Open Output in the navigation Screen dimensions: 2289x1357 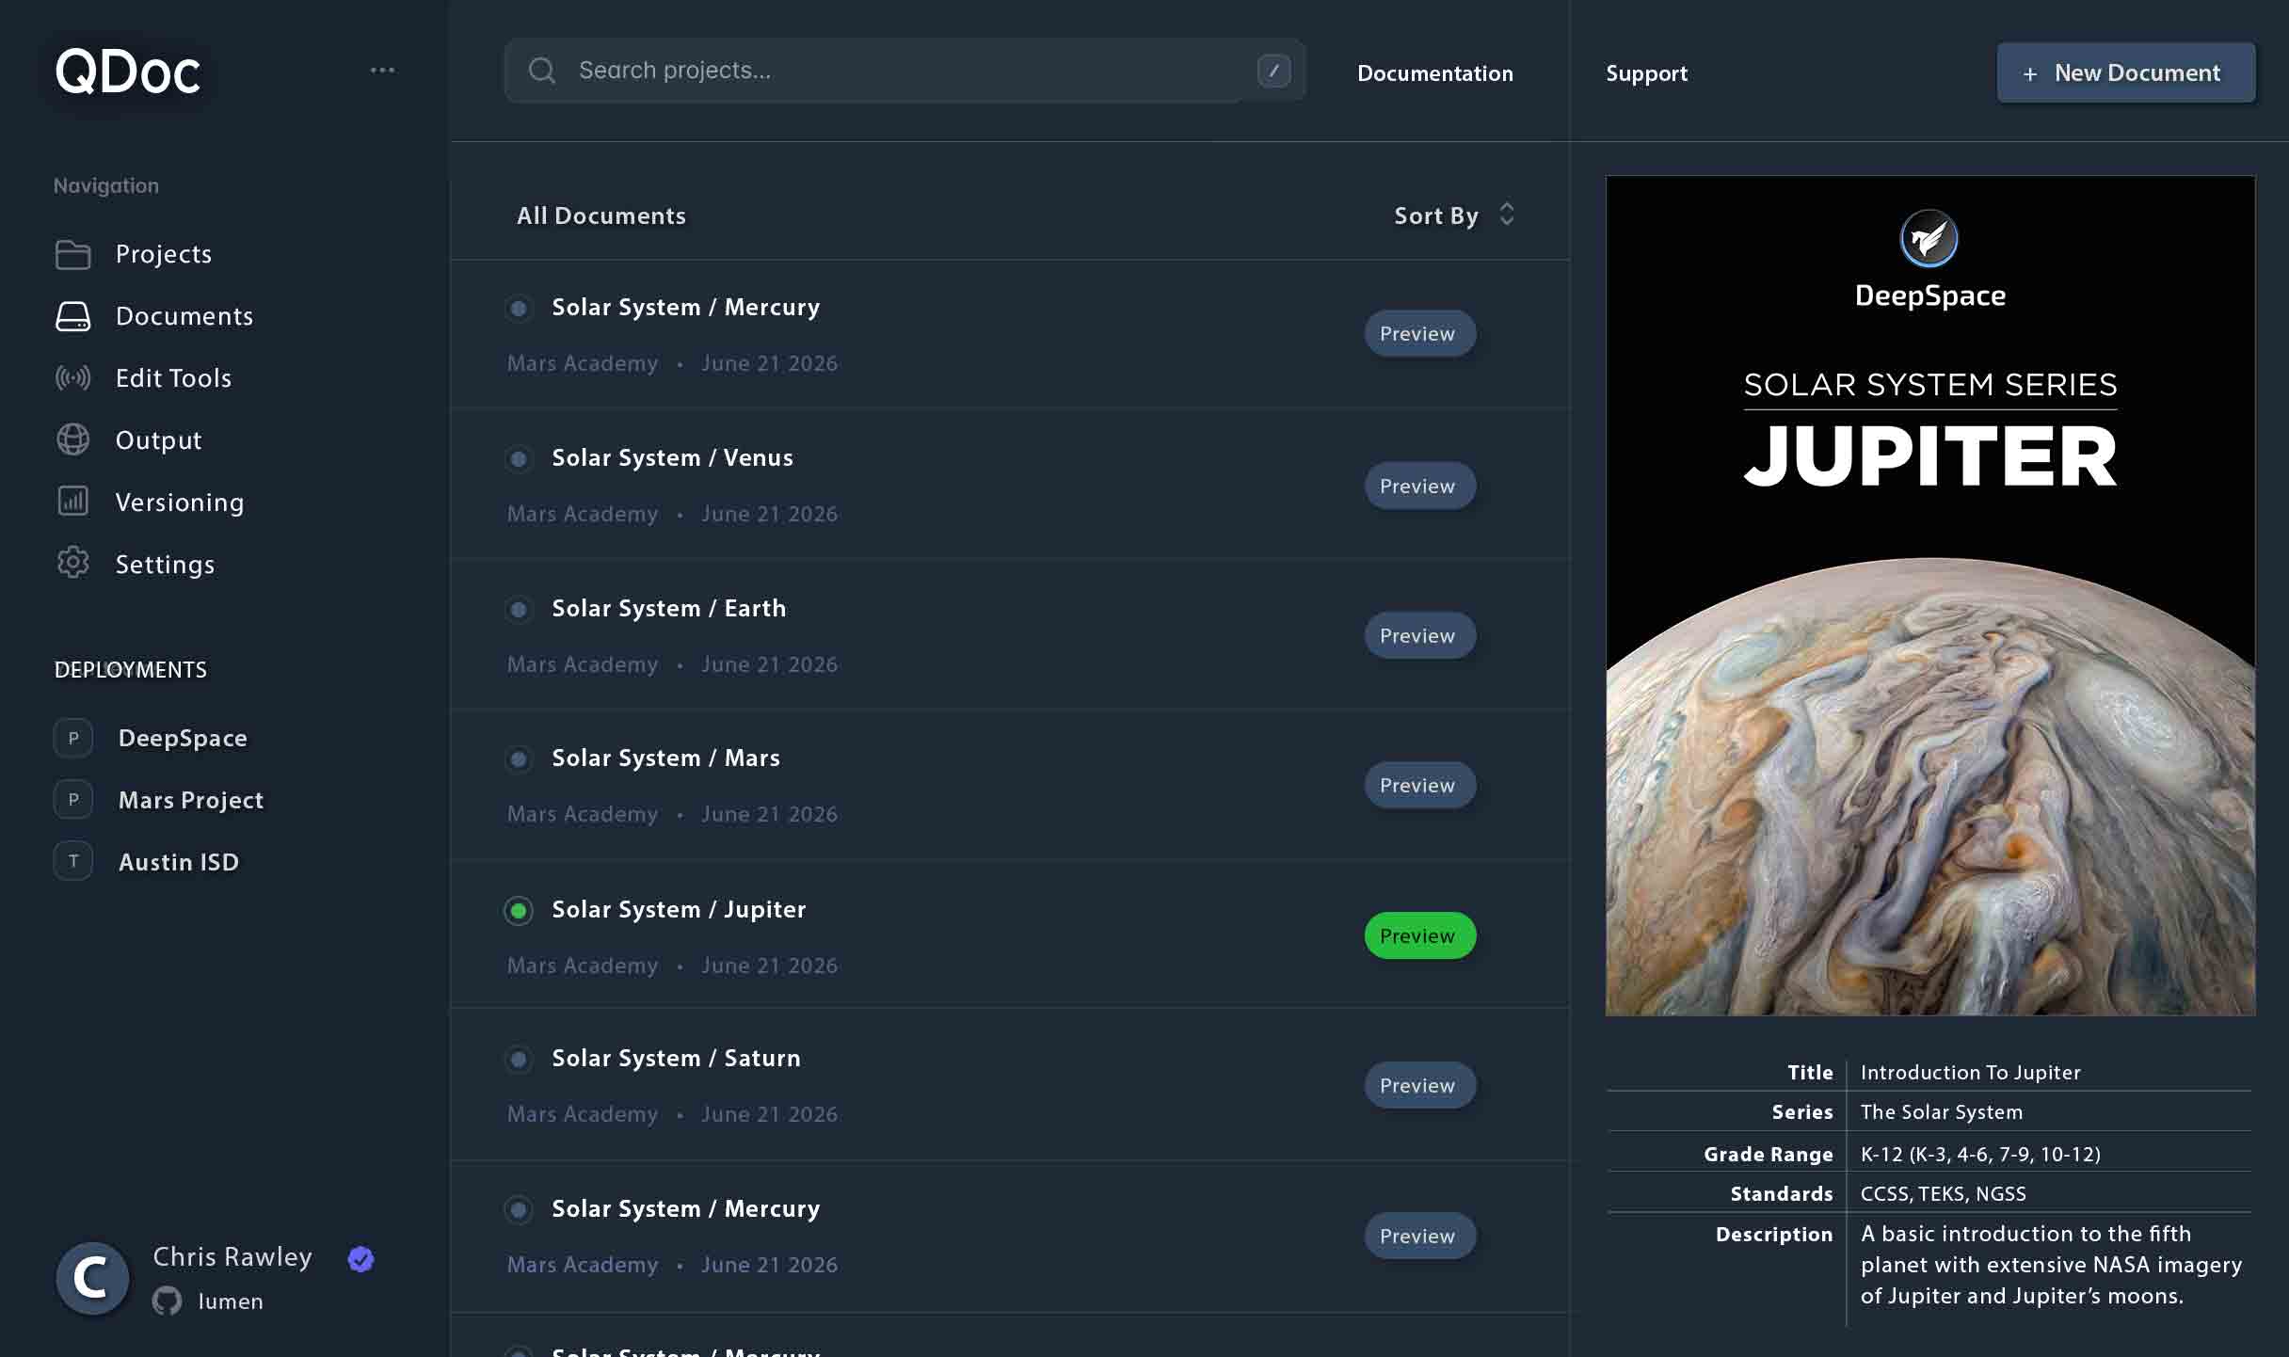point(158,439)
